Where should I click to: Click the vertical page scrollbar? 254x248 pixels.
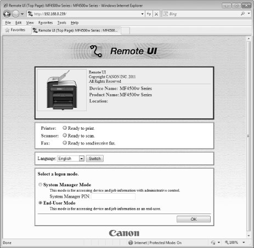click(249, 136)
